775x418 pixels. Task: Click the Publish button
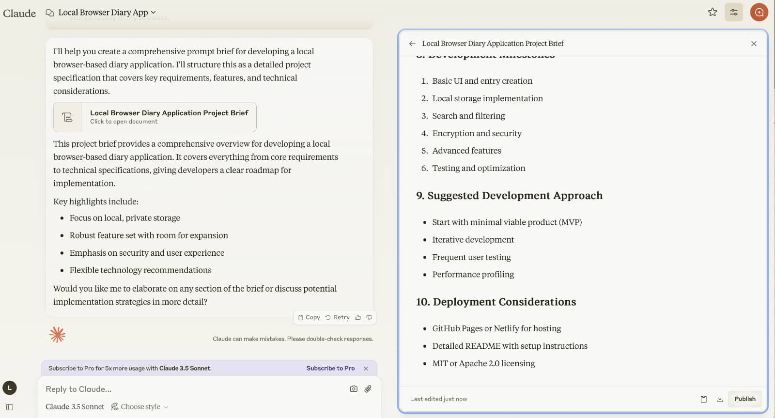click(x=744, y=399)
